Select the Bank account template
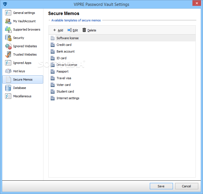 (122, 51)
